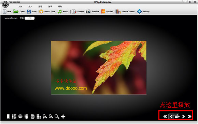Click the Publish text label

click(x=110, y=12)
